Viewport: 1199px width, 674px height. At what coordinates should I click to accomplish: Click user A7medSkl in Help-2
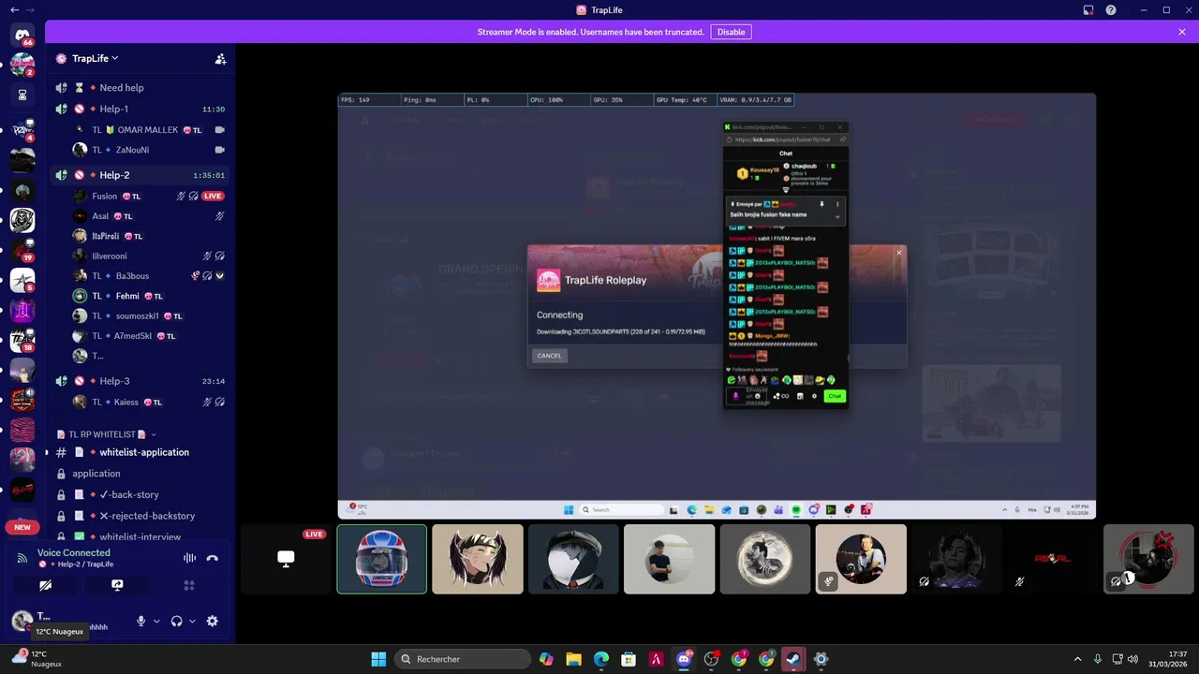(150, 336)
